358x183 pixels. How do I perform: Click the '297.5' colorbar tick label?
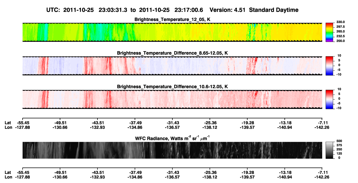[340, 27]
